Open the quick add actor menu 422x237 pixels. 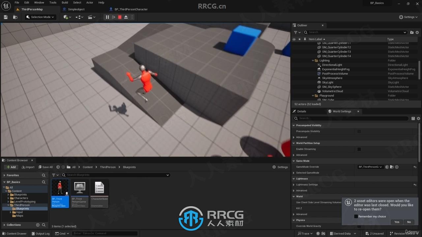[x=67, y=17]
